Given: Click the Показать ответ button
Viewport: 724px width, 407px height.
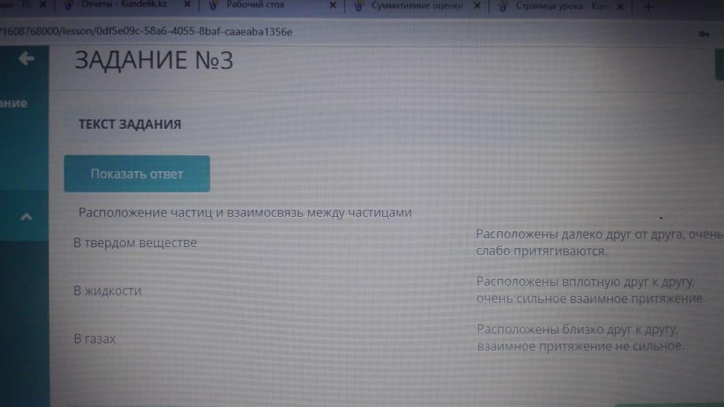Looking at the screenshot, I should point(136,174).
